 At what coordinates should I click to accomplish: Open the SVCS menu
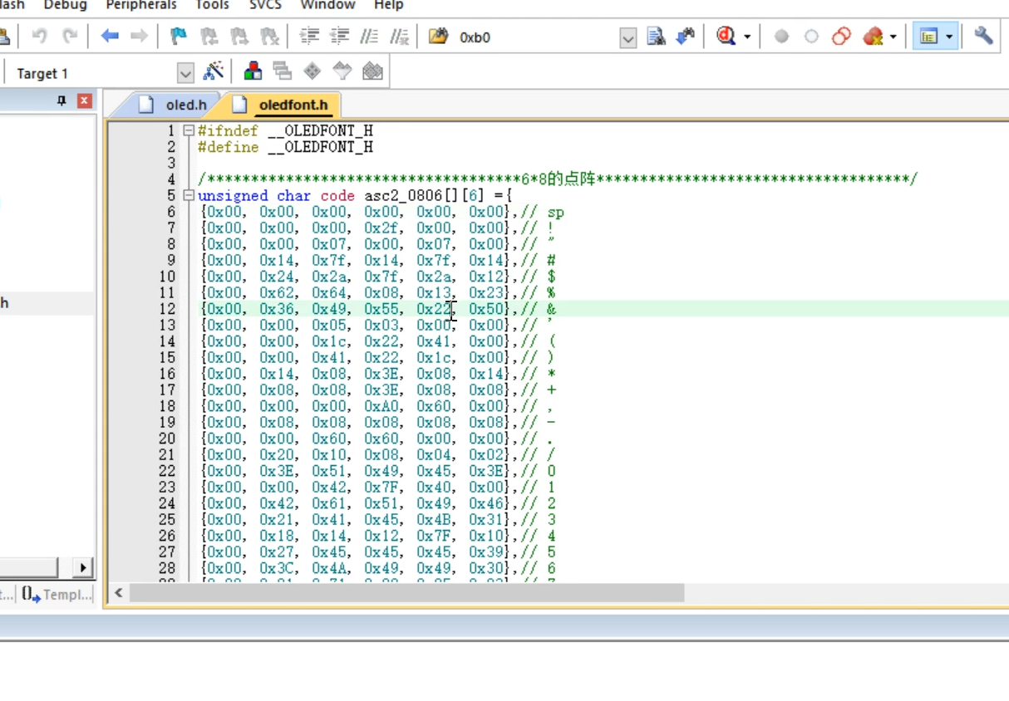[x=265, y=5]
